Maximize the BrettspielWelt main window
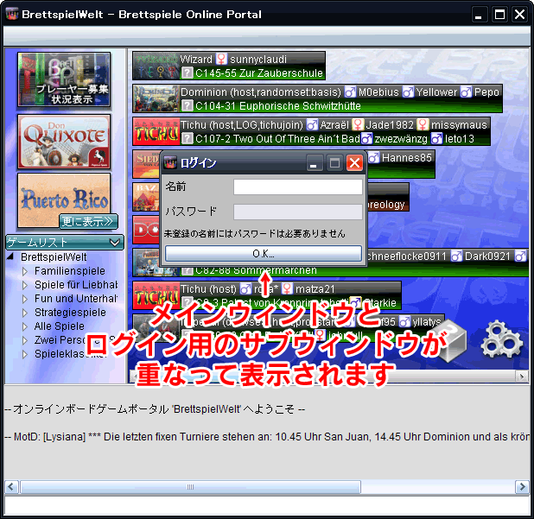 coord(499,15)
